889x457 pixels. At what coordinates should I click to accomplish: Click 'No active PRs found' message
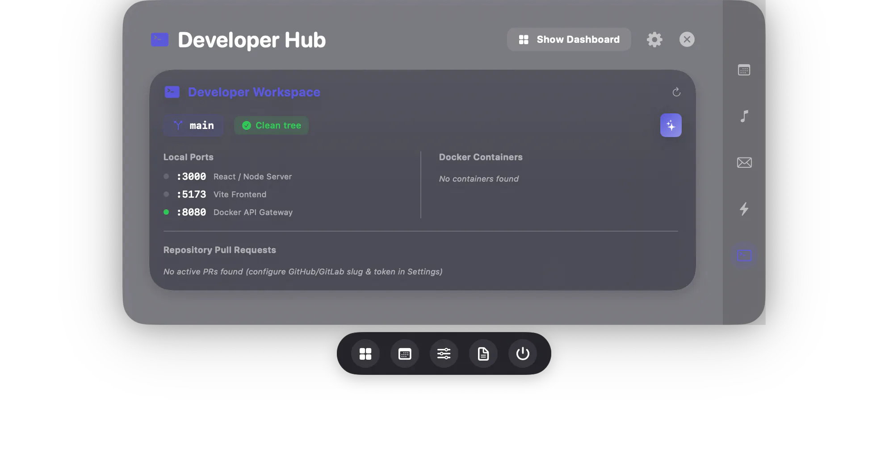click(303, 271)
